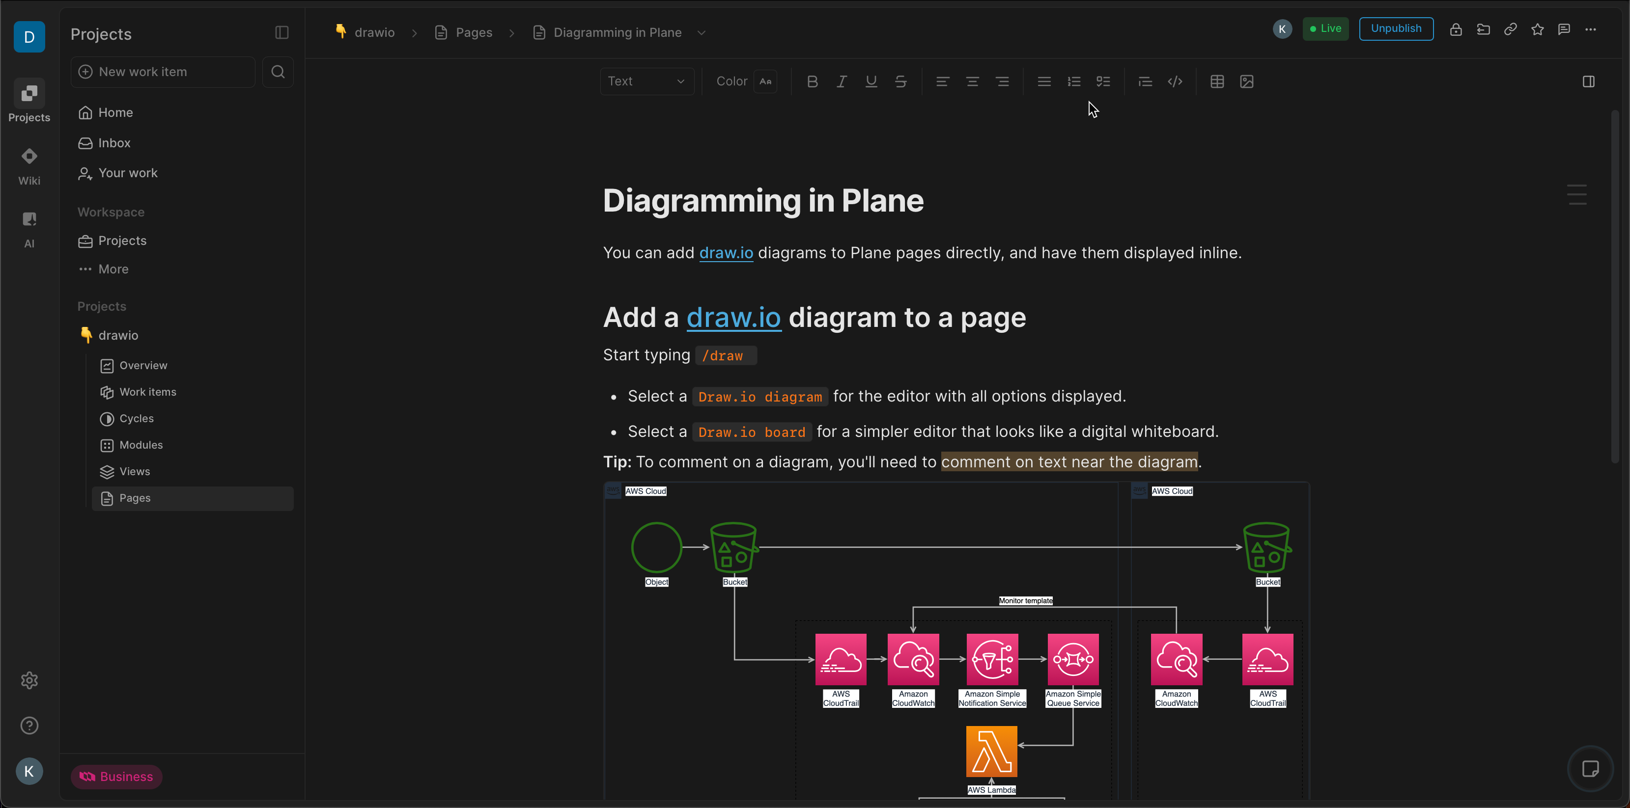Apply italic formatting
Screen dimensions: 1630x808
[842, 81]
